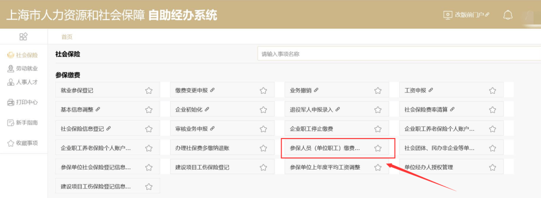Open 劳动就业 sidebar section
Screen dimensions: 541x198
[23, 68]
